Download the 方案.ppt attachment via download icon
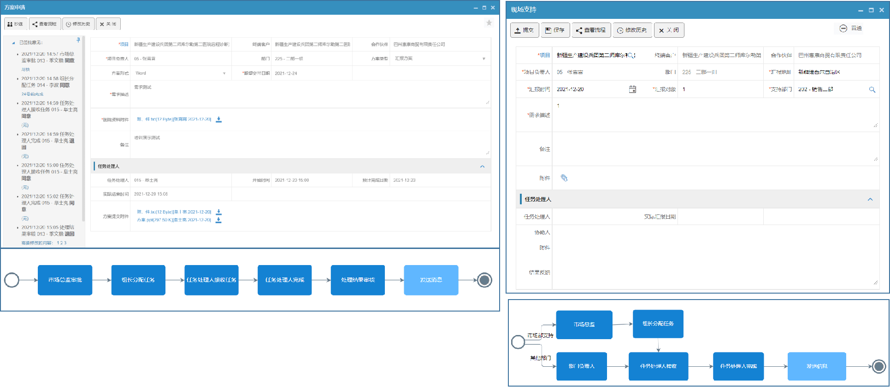This screenshot has width=890, height=387. point(219,220)
